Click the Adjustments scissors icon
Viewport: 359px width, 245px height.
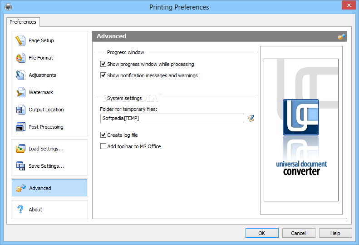click(20, 75)
